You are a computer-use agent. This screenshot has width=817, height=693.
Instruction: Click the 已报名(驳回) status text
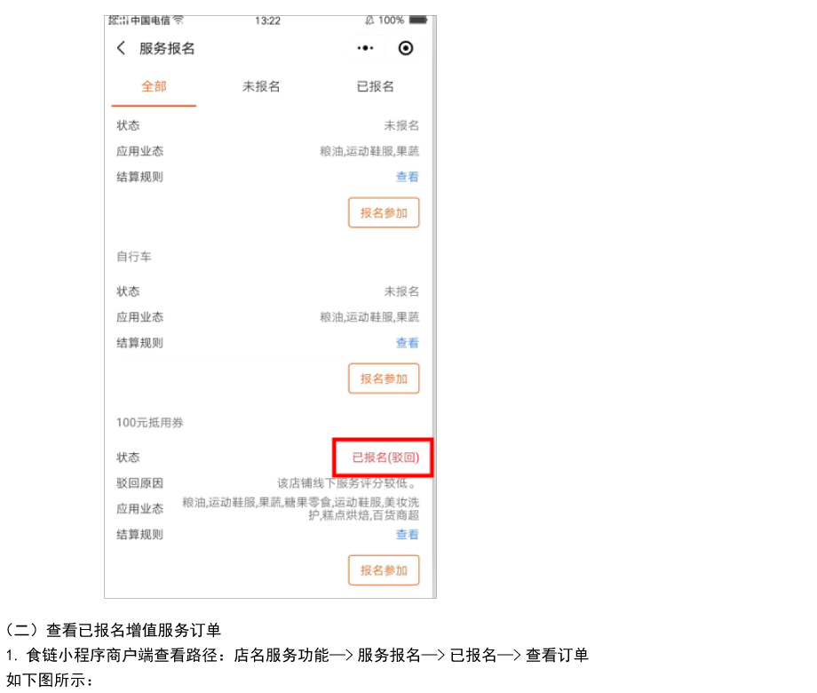pos(385,458)
